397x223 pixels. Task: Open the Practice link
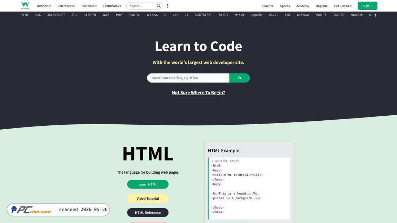point(268,6)
